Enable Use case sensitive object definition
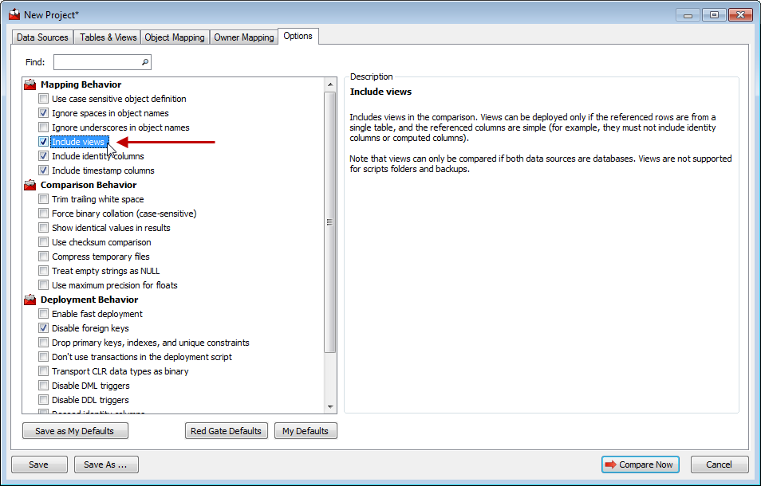761x486 pixels. click(x=44, y=99)
